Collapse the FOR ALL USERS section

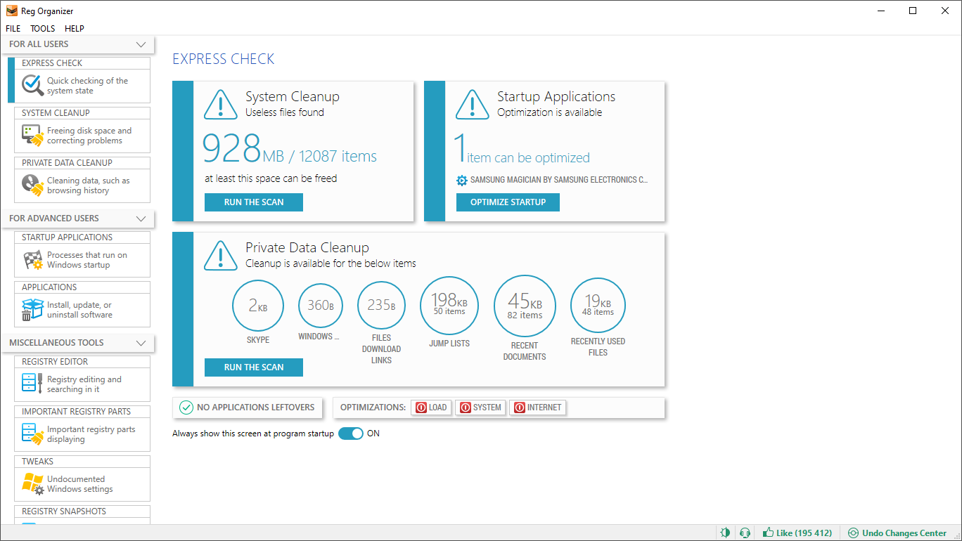(x=140, y=44)
